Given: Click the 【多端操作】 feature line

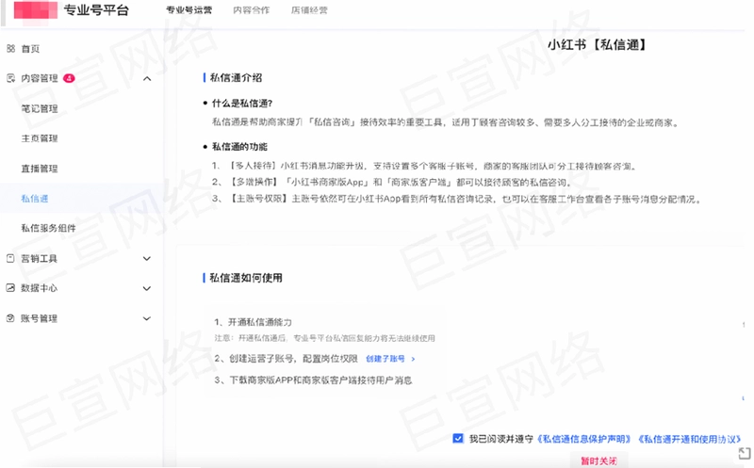Looking at the screenshot, I should [392, 183].
